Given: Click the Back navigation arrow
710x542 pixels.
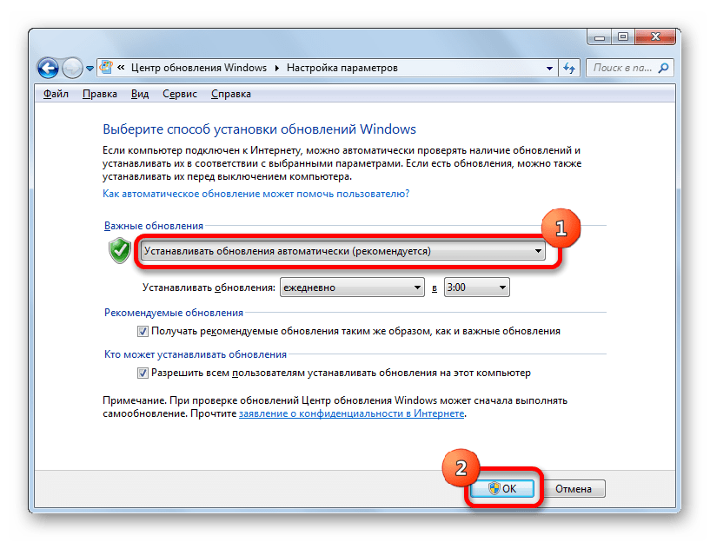Looking at the screenshot, I should click(x=48, y=69).
